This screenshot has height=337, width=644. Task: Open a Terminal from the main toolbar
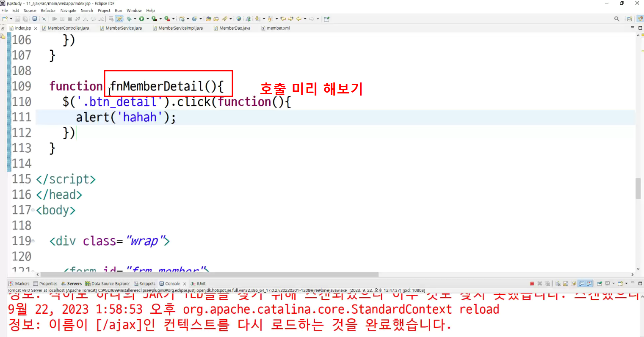[35, 19]
